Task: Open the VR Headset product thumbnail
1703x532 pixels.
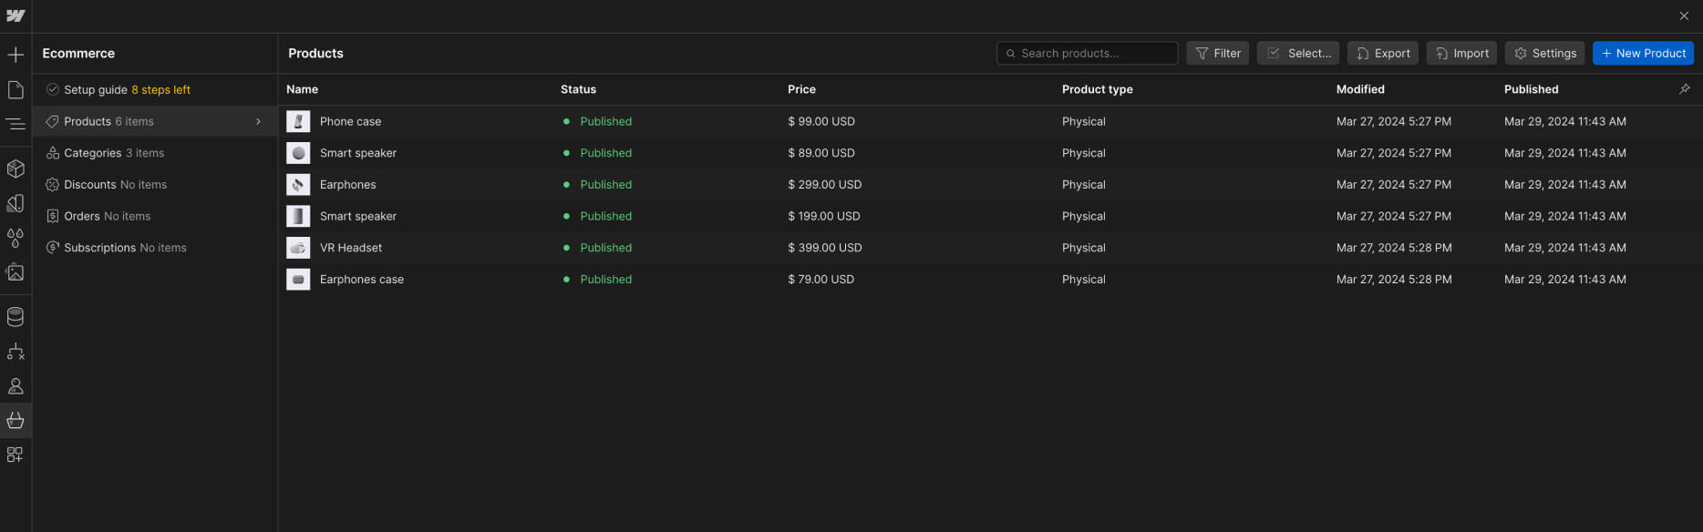Action: (298, 248)
